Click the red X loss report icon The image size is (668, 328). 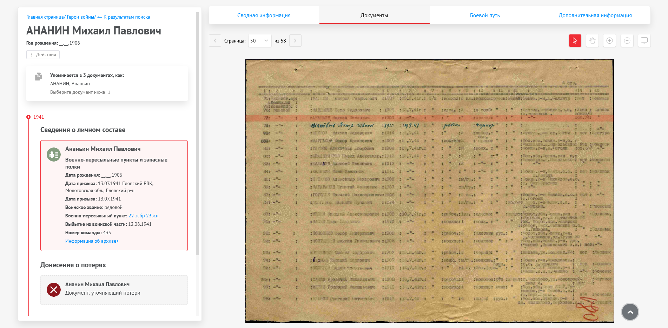54,290
